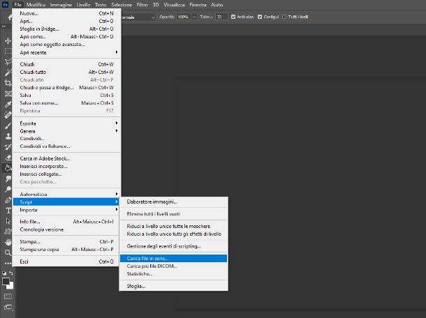This screenshot has height=318, width=426.
Task: Open the Immagine menu
Action: click(x=61, y=5)
